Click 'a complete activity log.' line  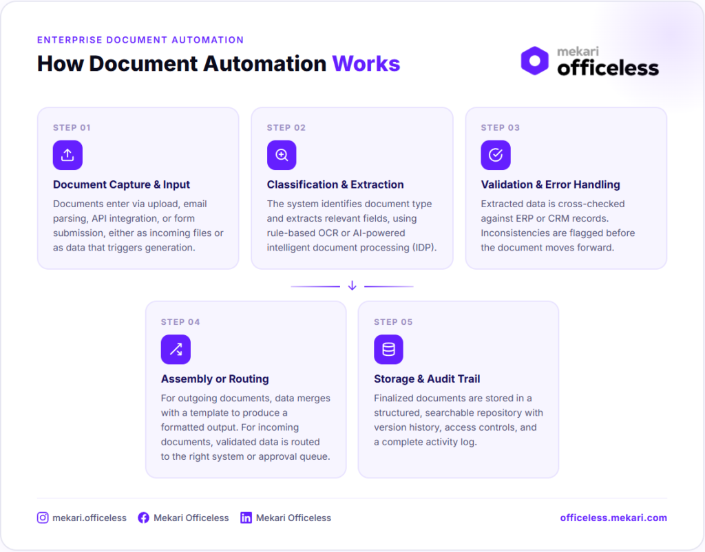pos(425,442)
